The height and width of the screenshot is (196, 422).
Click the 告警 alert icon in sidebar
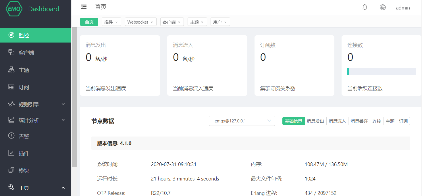click(11, 136)
